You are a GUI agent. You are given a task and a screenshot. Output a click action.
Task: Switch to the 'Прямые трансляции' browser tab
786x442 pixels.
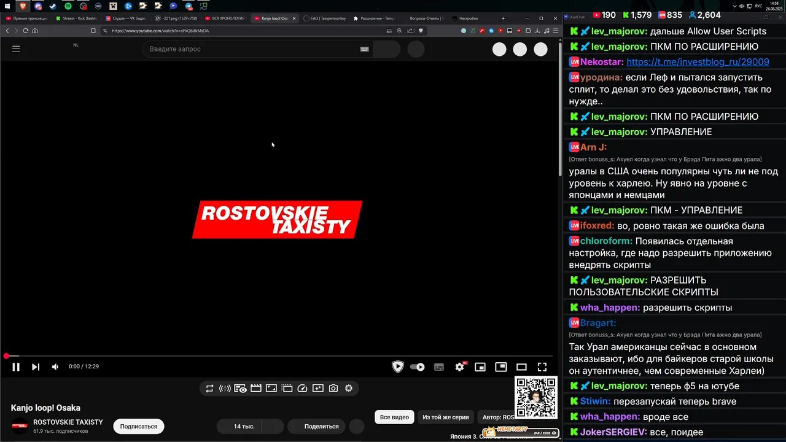pos(26,18)
